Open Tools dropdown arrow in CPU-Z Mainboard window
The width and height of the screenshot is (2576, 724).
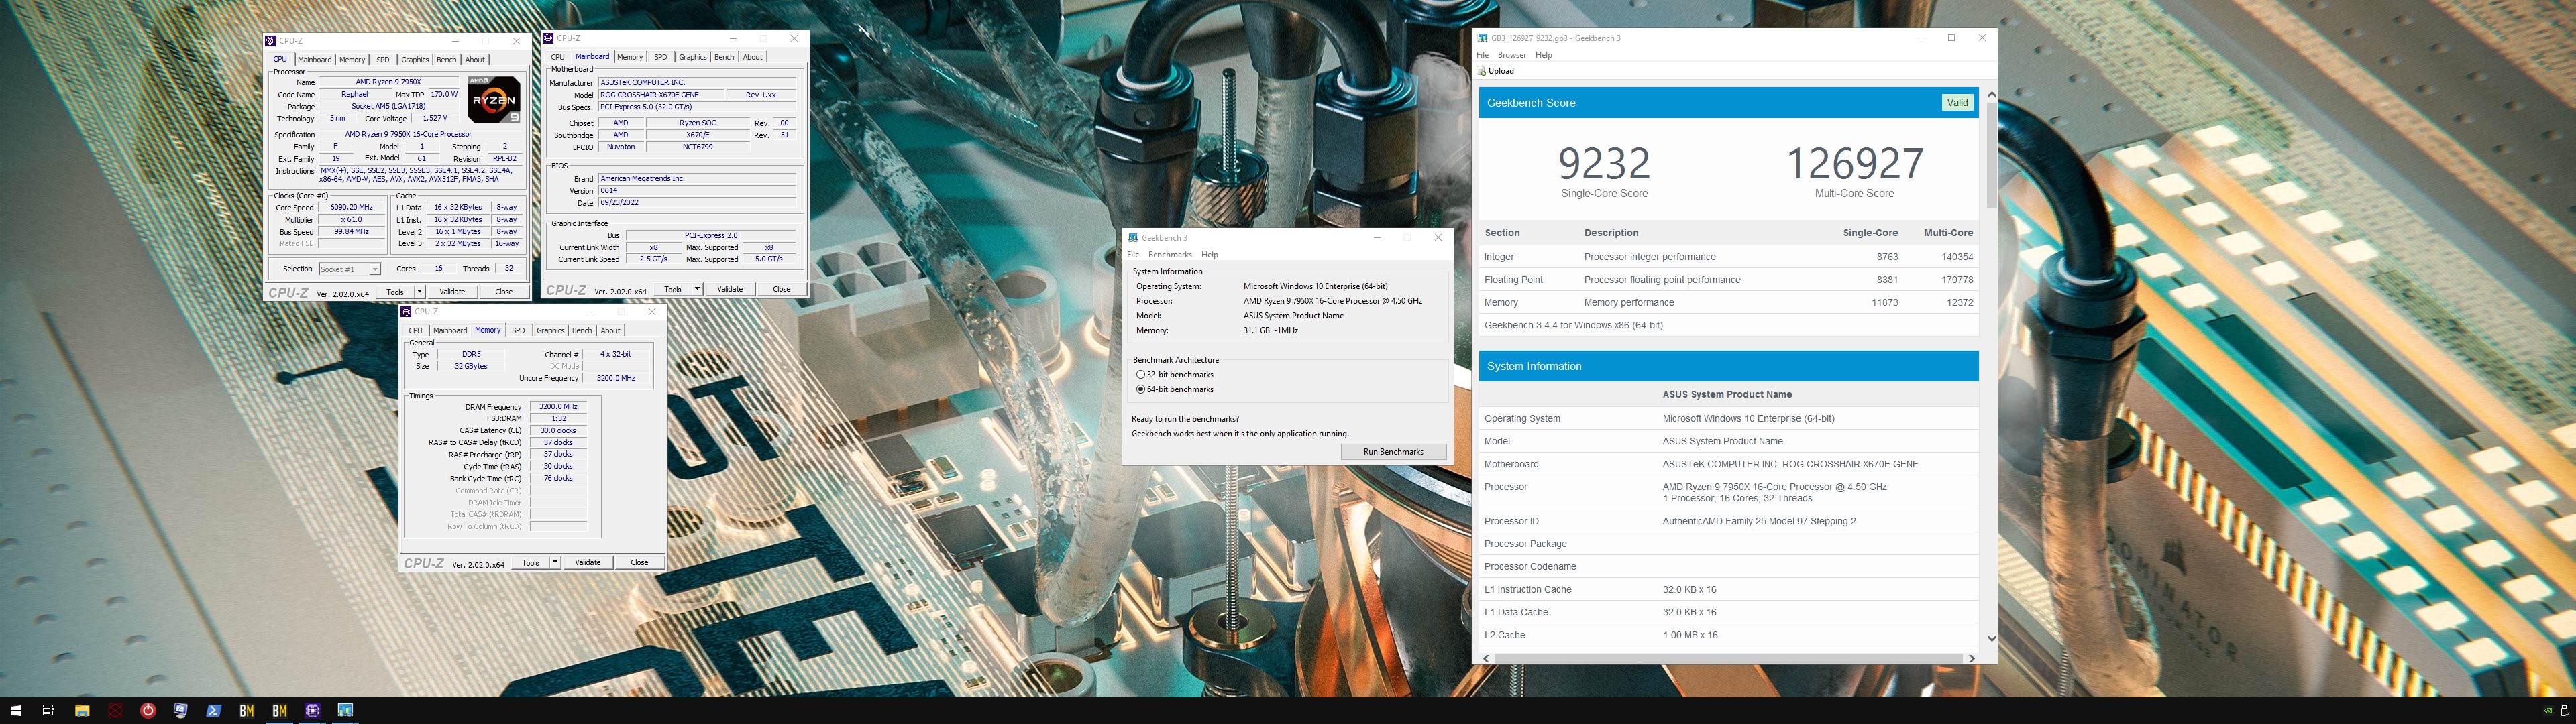tap(697, 289)
